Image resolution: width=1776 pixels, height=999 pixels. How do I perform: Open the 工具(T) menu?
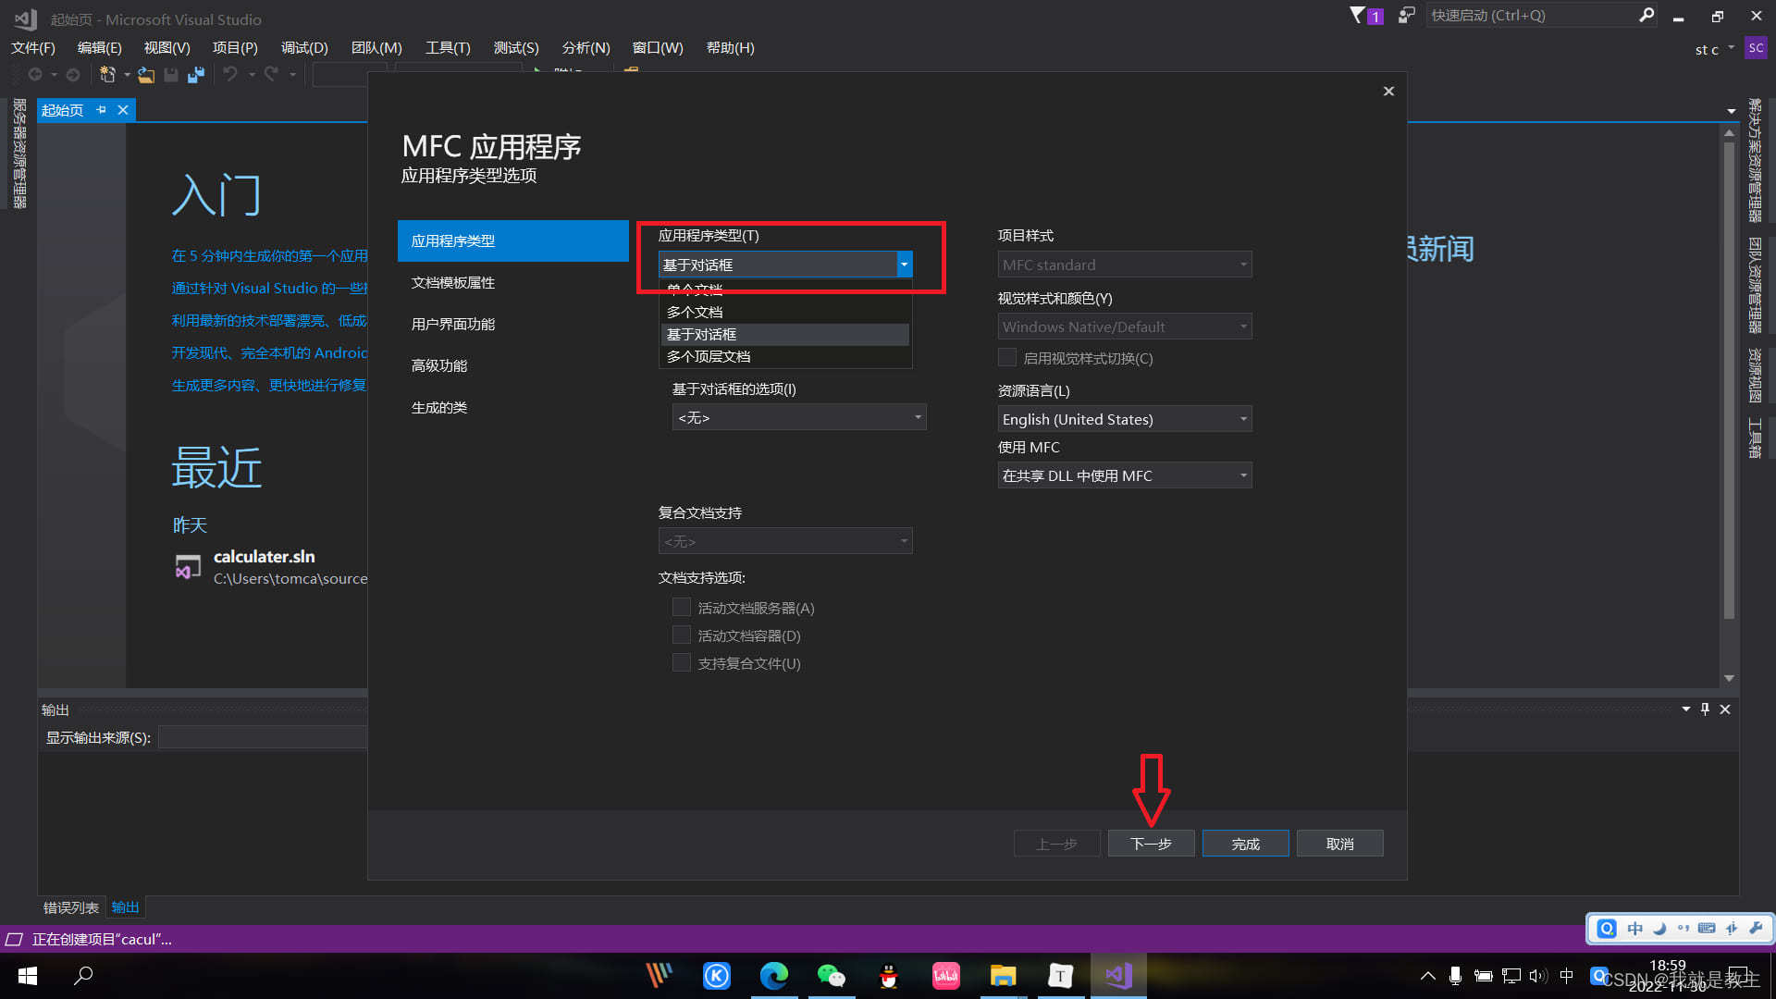coord(447,47)
